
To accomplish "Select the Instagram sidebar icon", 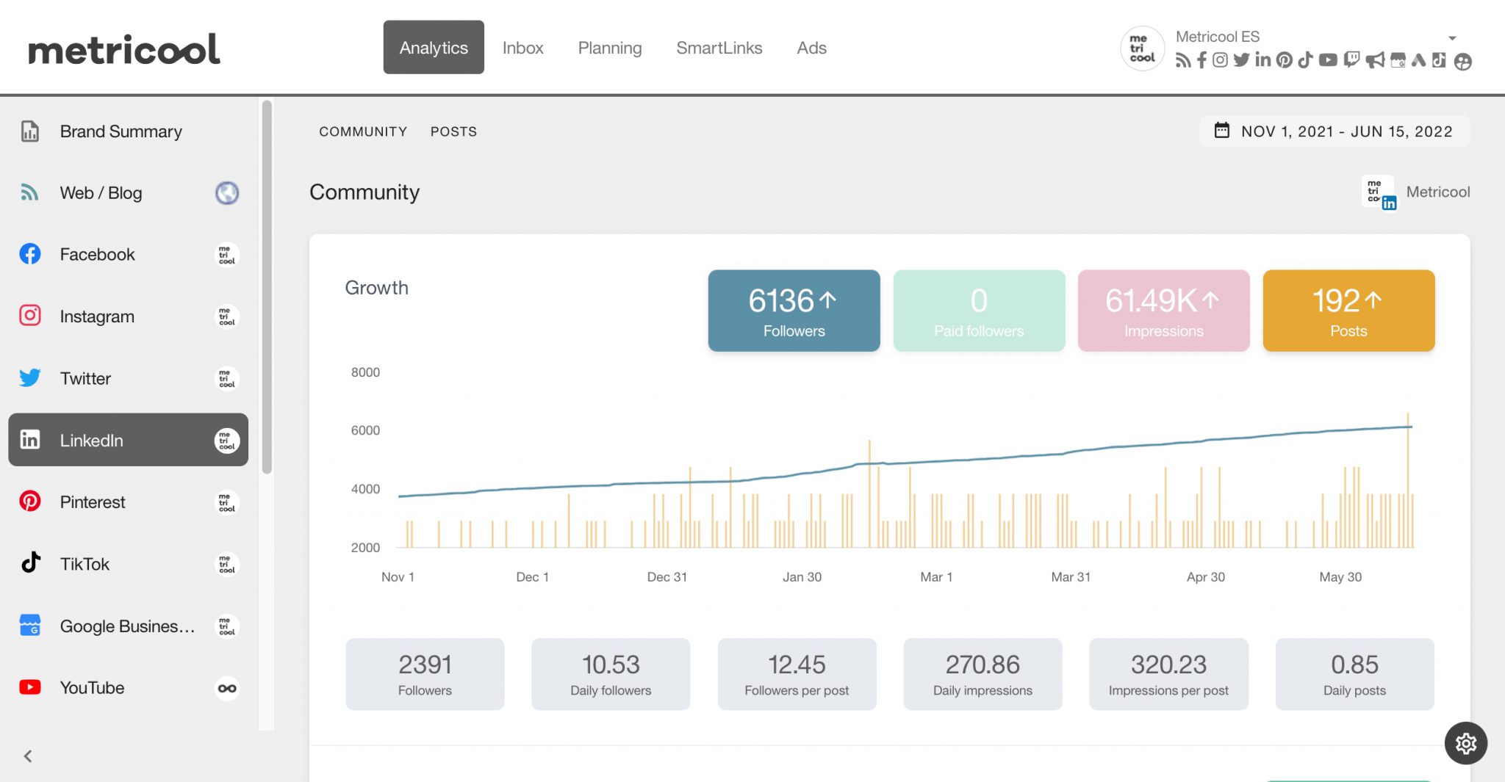I will pos(30,316).
